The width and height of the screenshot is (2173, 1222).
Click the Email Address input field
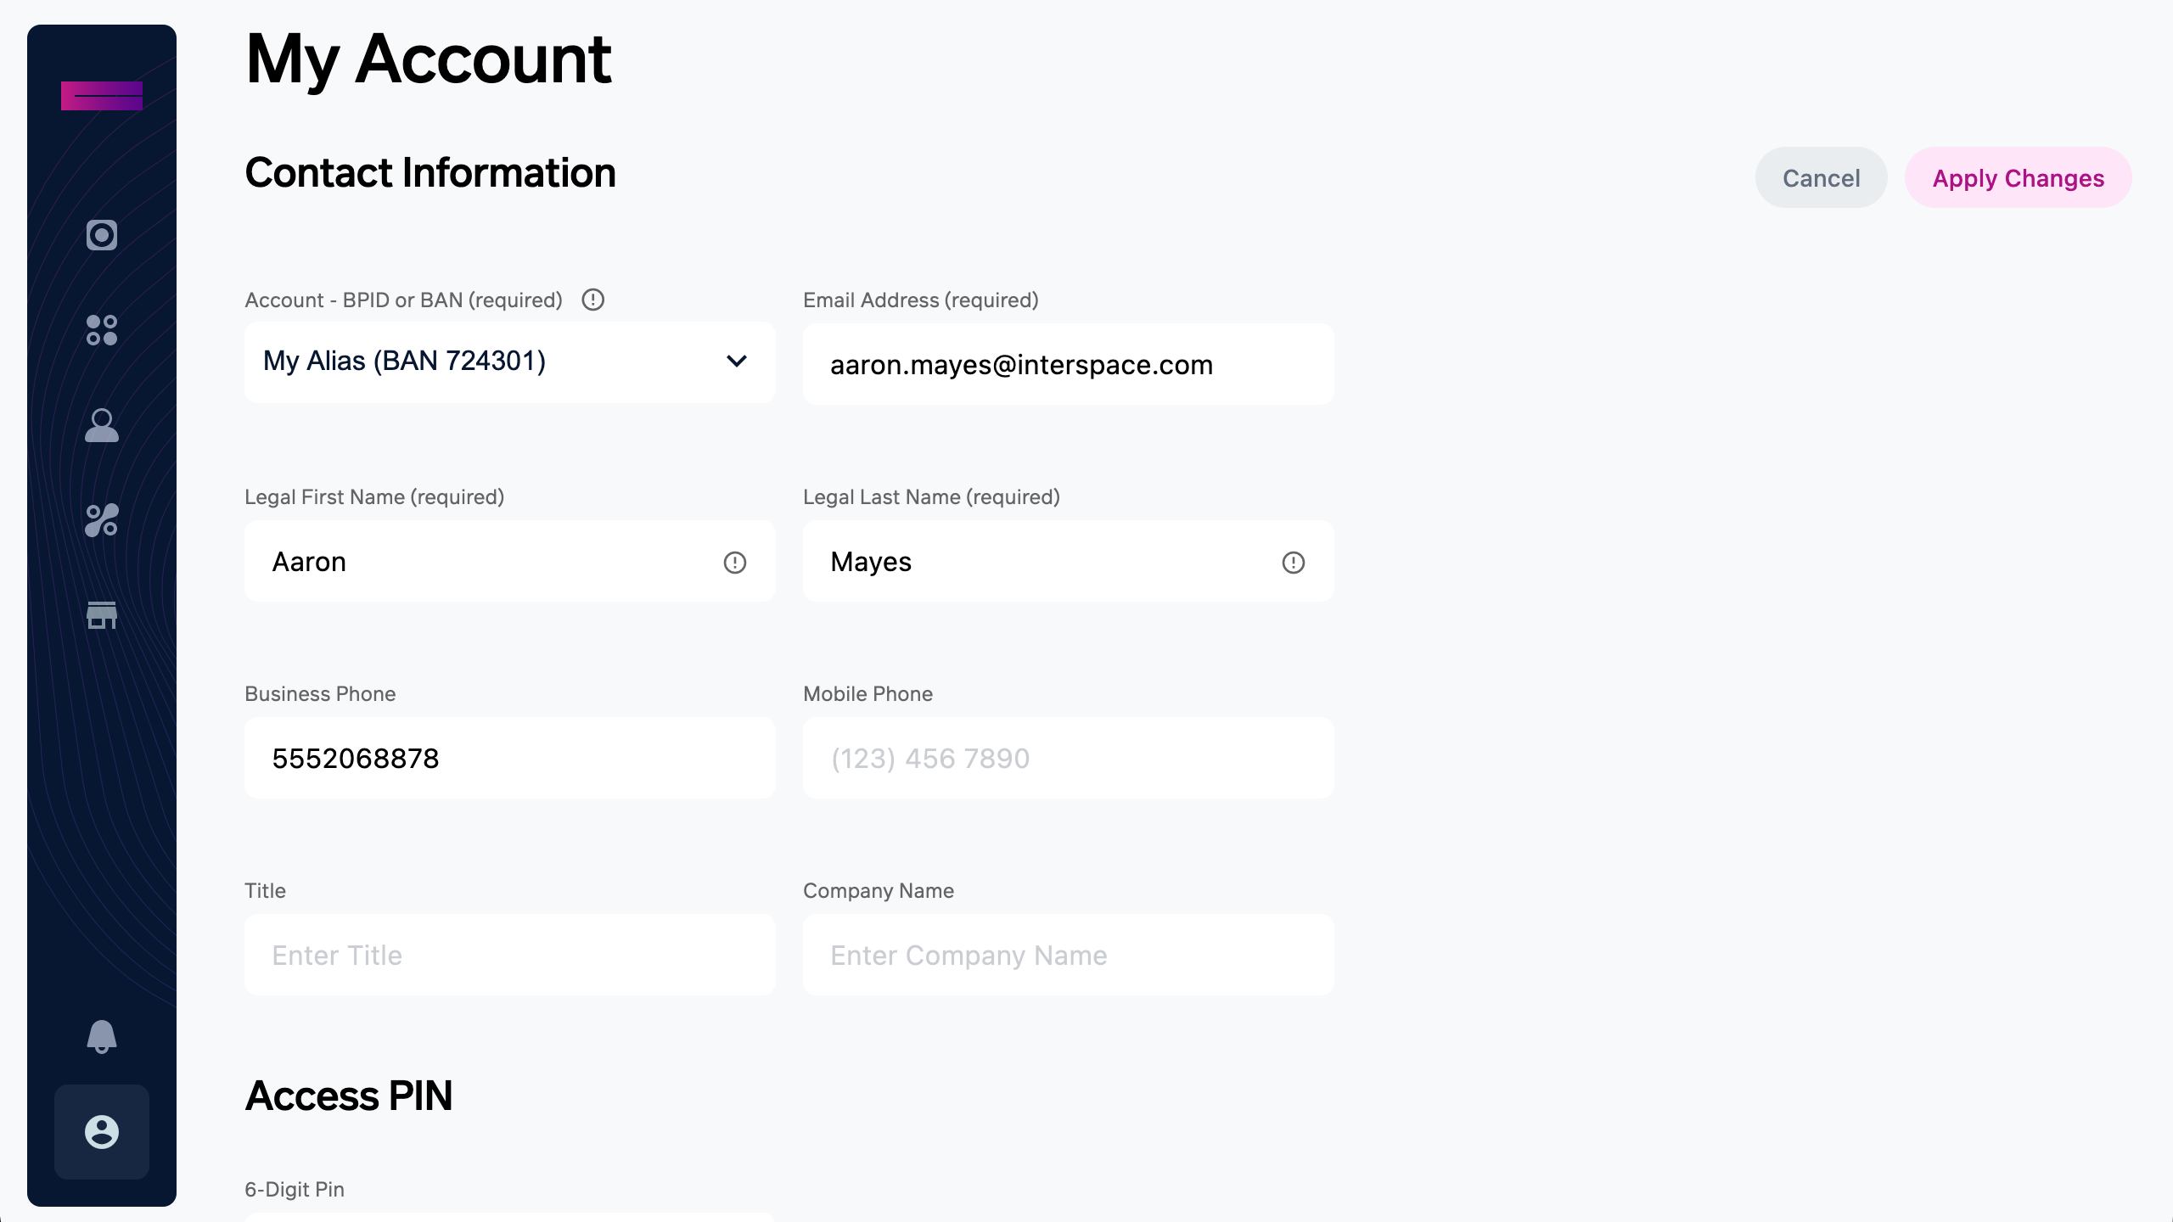(1068, 365)
